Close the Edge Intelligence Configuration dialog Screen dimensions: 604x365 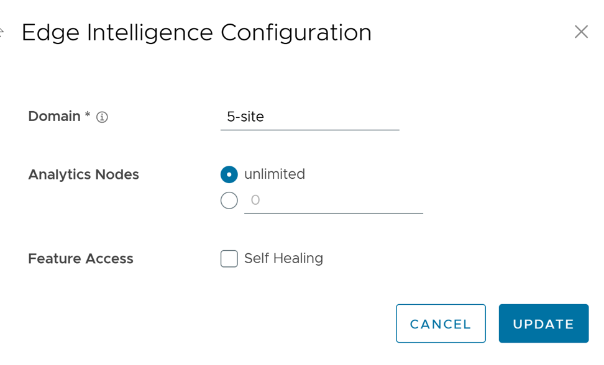click(x=581, y=32)
